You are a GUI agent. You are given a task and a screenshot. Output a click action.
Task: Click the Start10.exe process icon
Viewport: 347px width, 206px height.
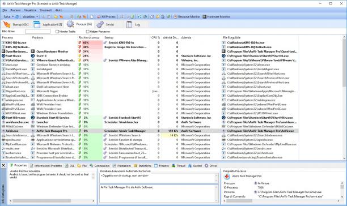3,56
